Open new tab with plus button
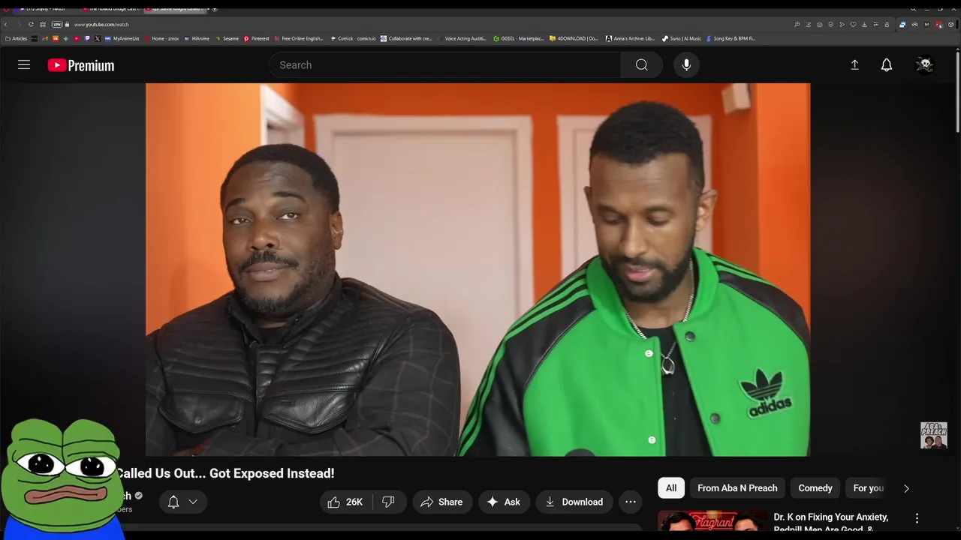Viewport: 961px width, 540px height. pyautogui.click(x=215, y=9)
